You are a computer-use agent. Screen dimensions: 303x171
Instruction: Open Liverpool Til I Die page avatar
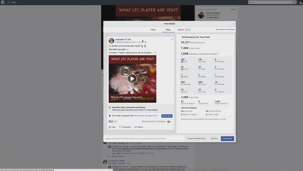(x=111, y=41)
